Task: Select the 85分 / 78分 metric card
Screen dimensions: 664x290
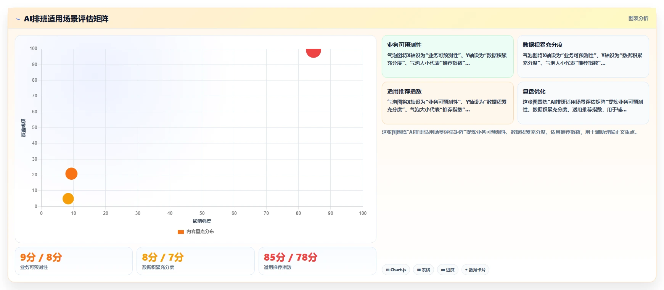Action: pyautogui.click(x=317, y=261)
